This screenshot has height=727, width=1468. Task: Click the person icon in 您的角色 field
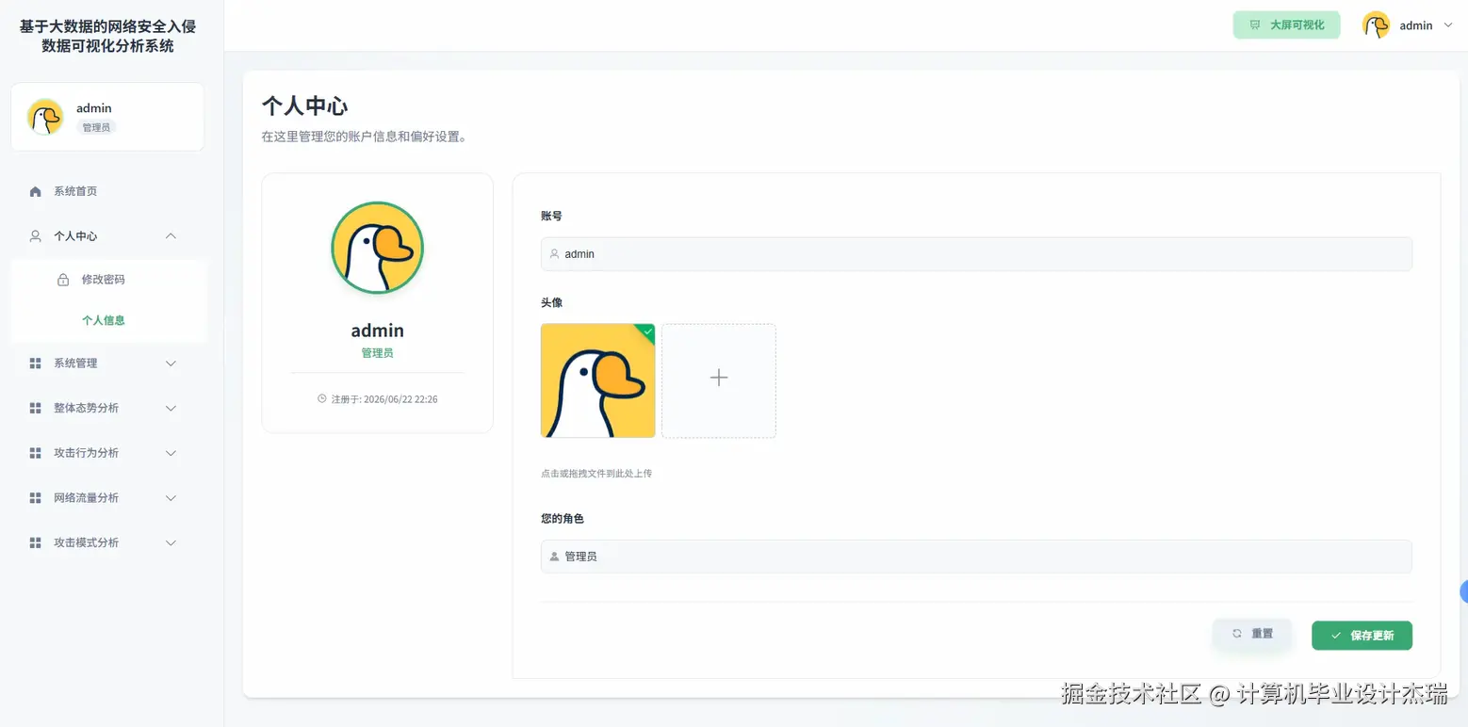click(554, 557)
